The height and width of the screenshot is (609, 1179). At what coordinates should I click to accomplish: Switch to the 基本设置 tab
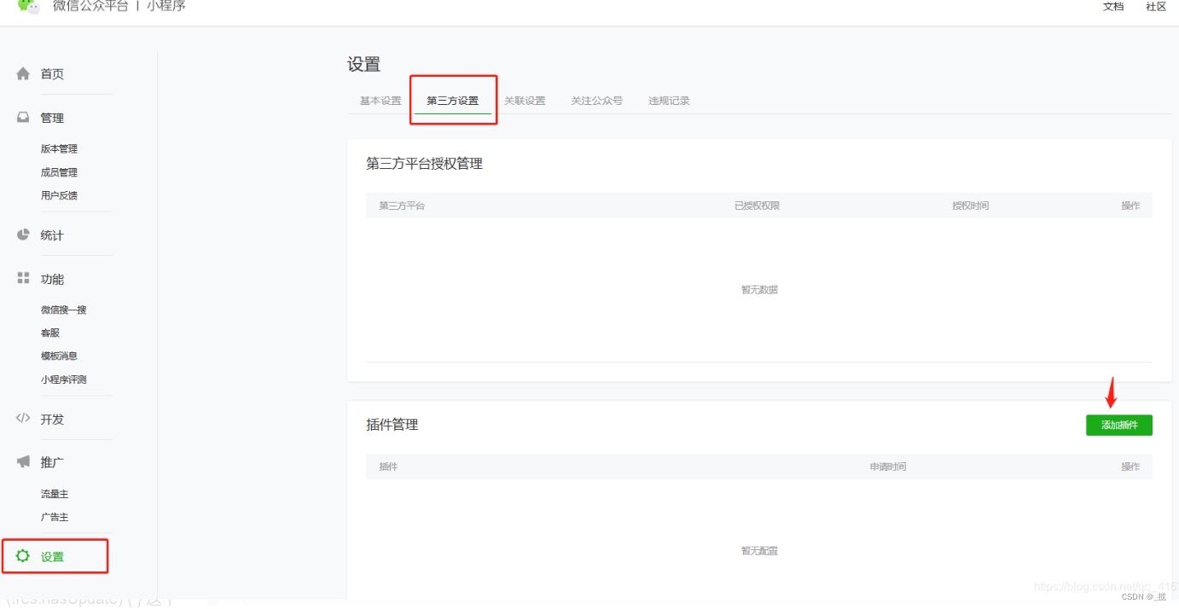[380, 101]
